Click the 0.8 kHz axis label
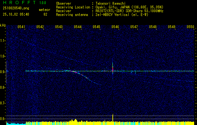 [x=3, y=87]
